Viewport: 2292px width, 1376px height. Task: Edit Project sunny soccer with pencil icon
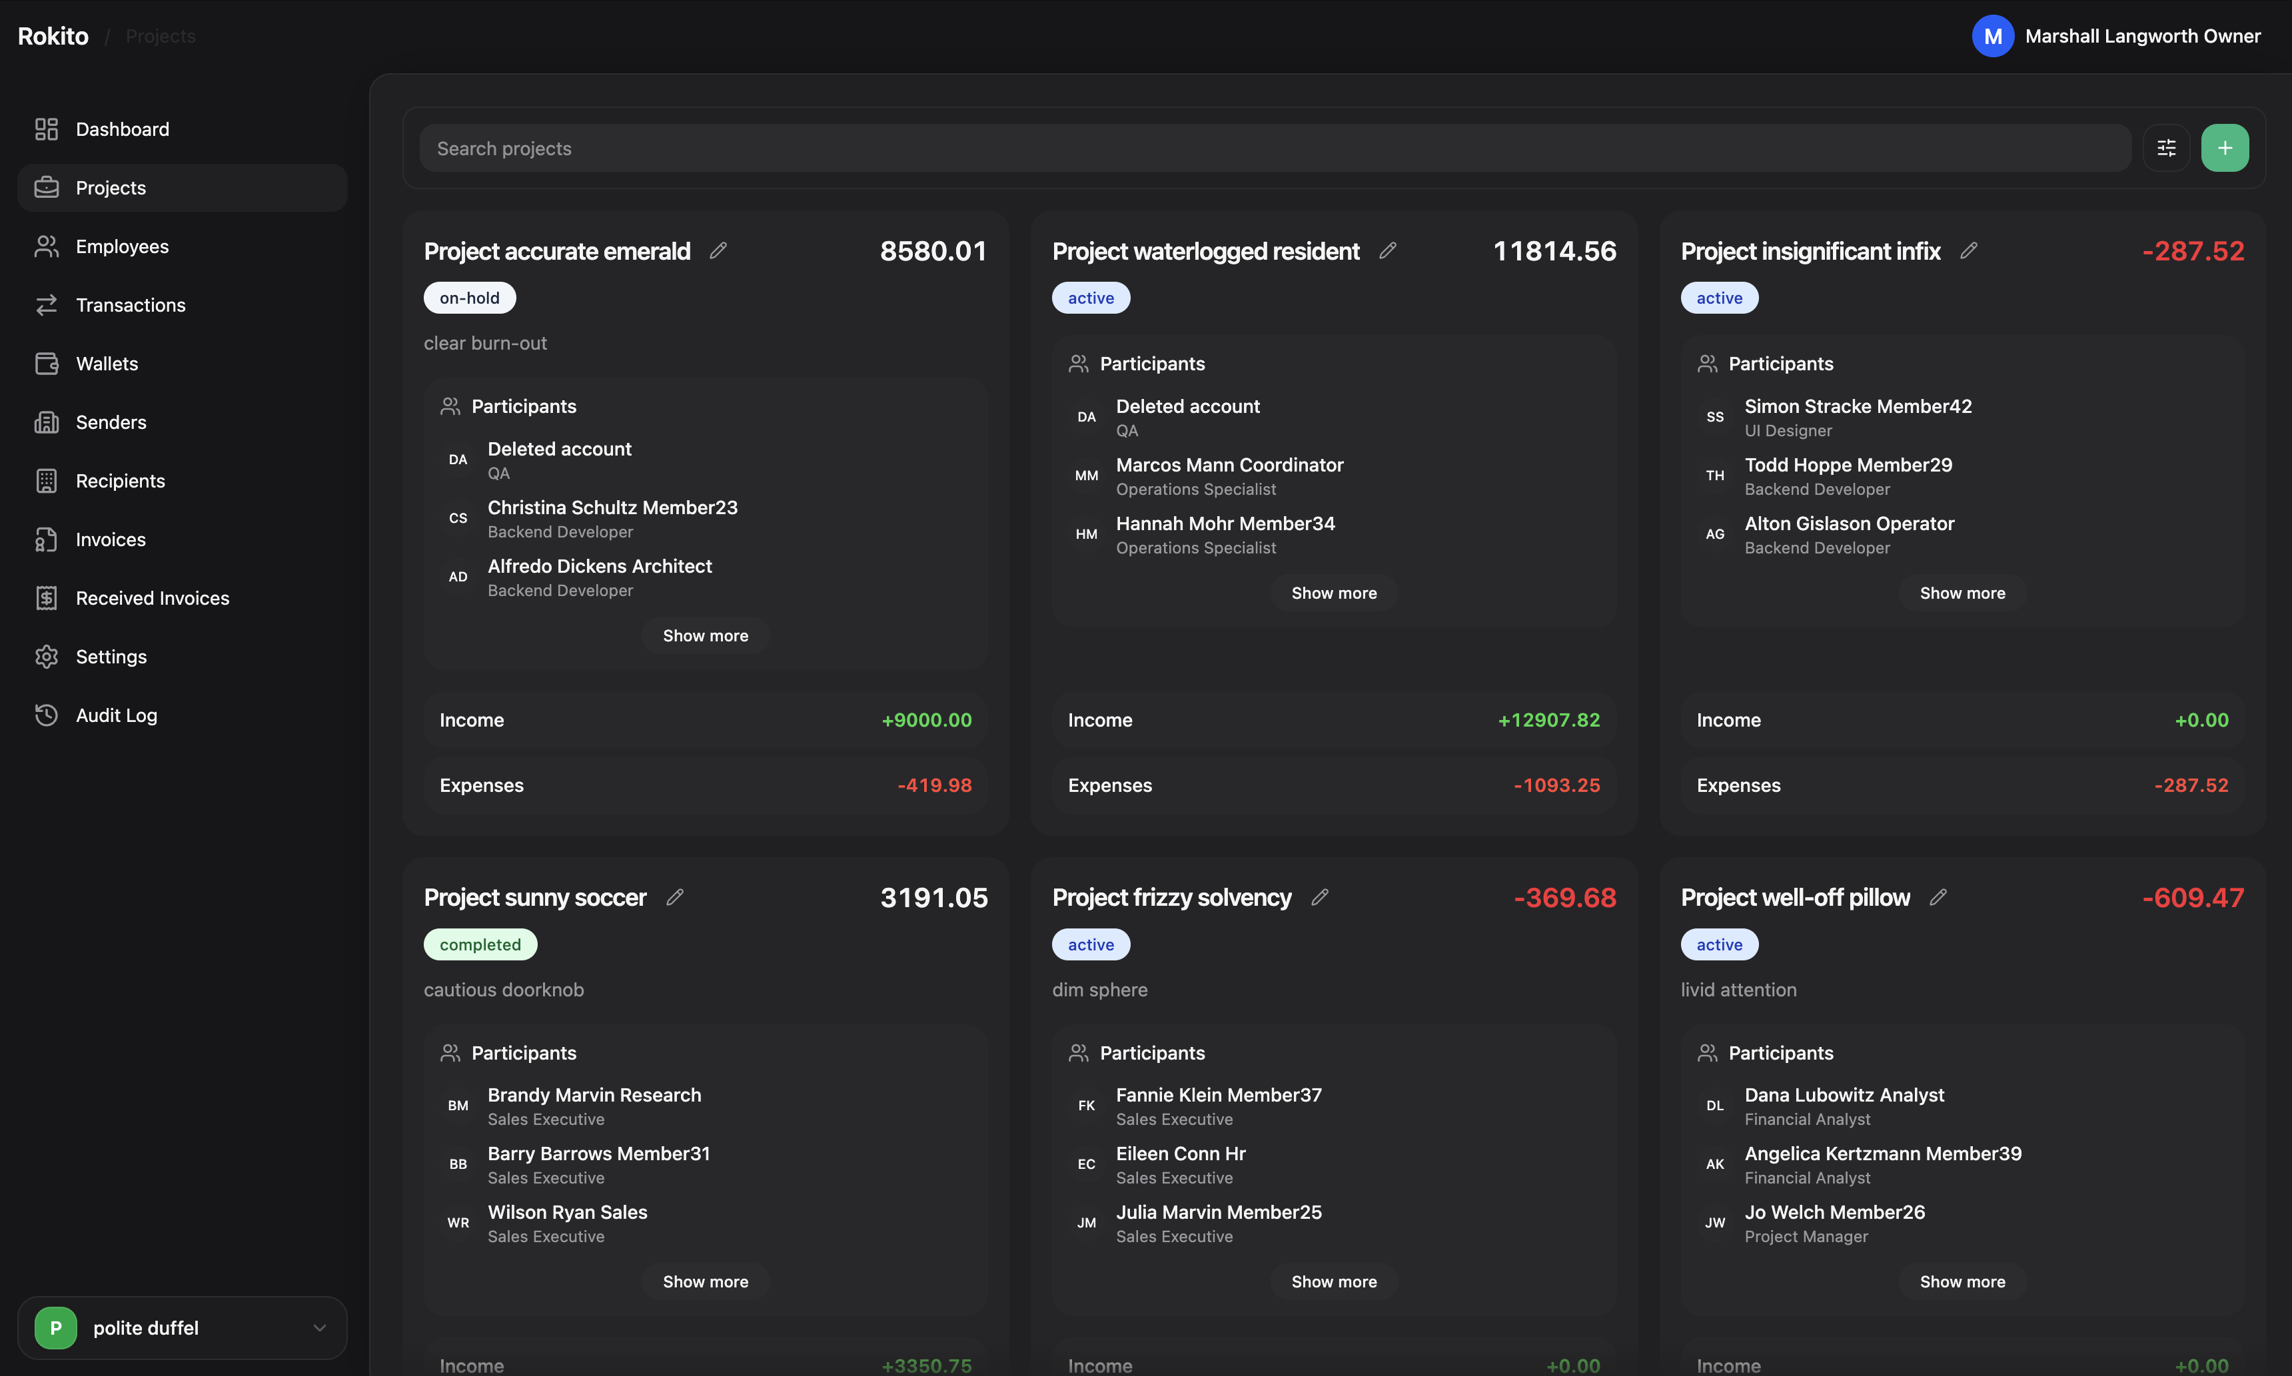pos(675,896)
